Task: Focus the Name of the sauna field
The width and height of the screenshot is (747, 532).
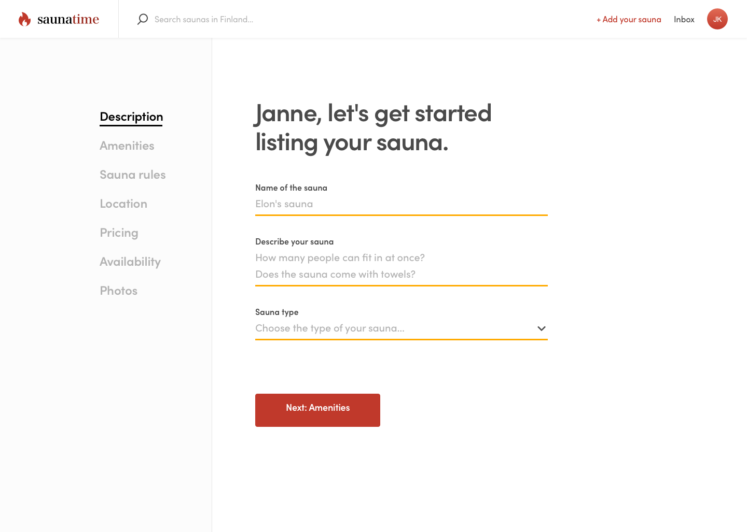Action: pyautogui.click(x=401, y=204)
